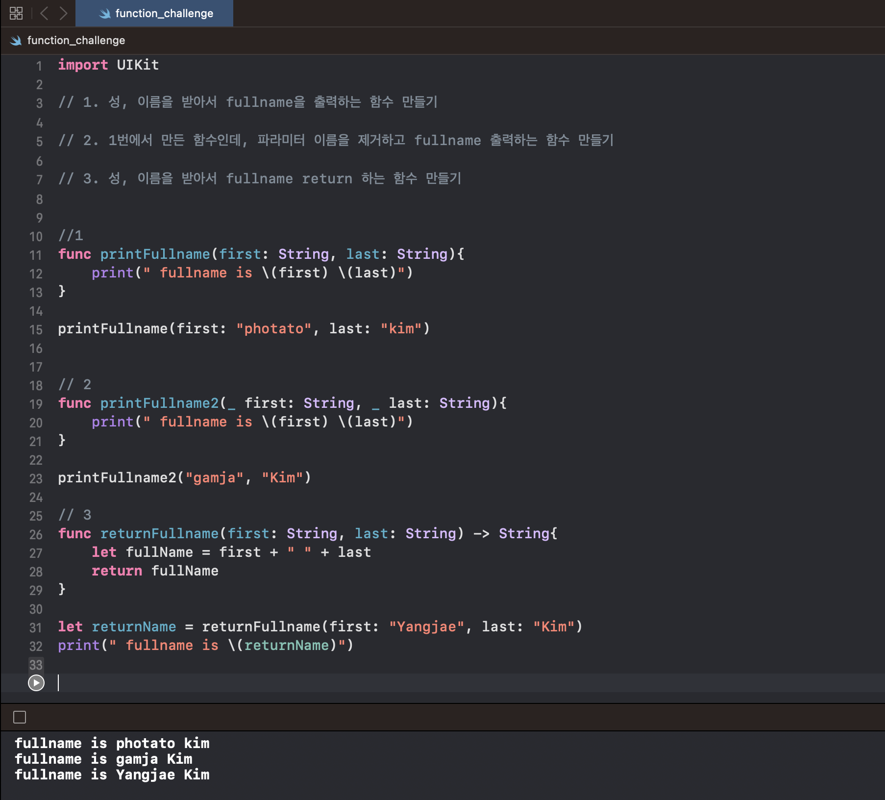Go forward with the right chevron
Image resolution: width=885 pixels, height=800 pixels.
coord(63,13)
